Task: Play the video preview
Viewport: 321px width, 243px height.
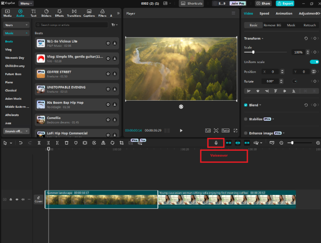Action: point(181,131)
